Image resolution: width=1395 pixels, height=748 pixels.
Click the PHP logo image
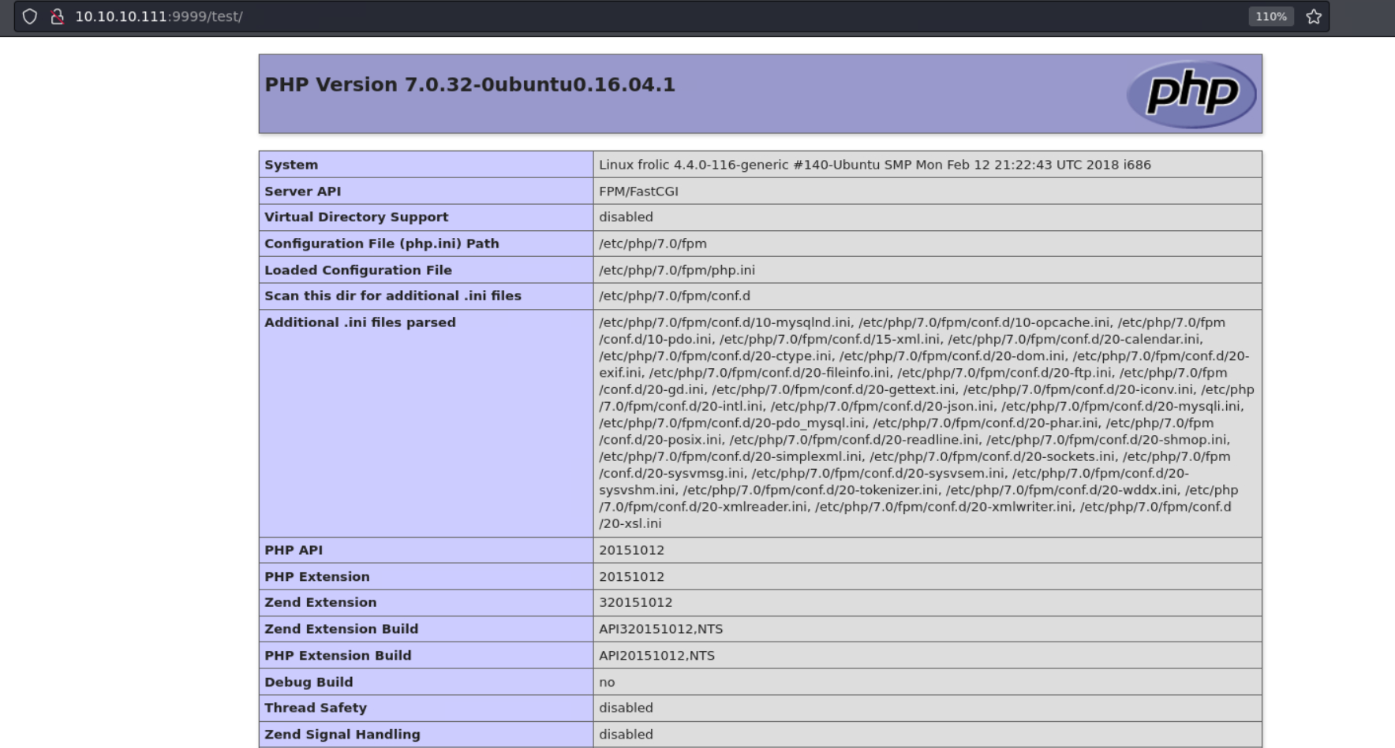tap(1191, 94)
